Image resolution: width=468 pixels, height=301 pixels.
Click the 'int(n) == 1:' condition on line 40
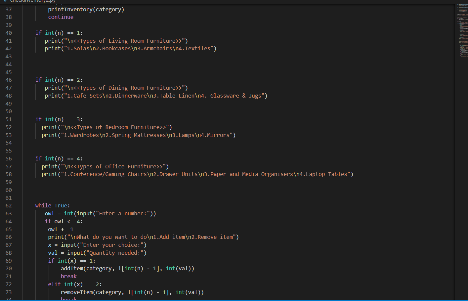[x=63, y=33]
